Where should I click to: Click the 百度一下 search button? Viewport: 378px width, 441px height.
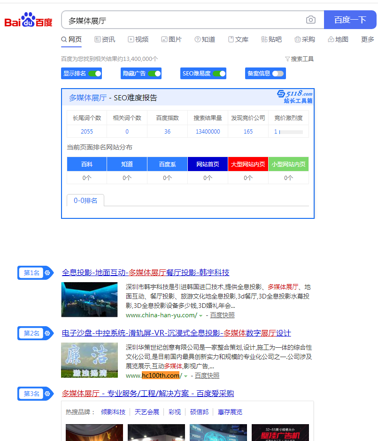pyautogui.click(x=350, y=20)
